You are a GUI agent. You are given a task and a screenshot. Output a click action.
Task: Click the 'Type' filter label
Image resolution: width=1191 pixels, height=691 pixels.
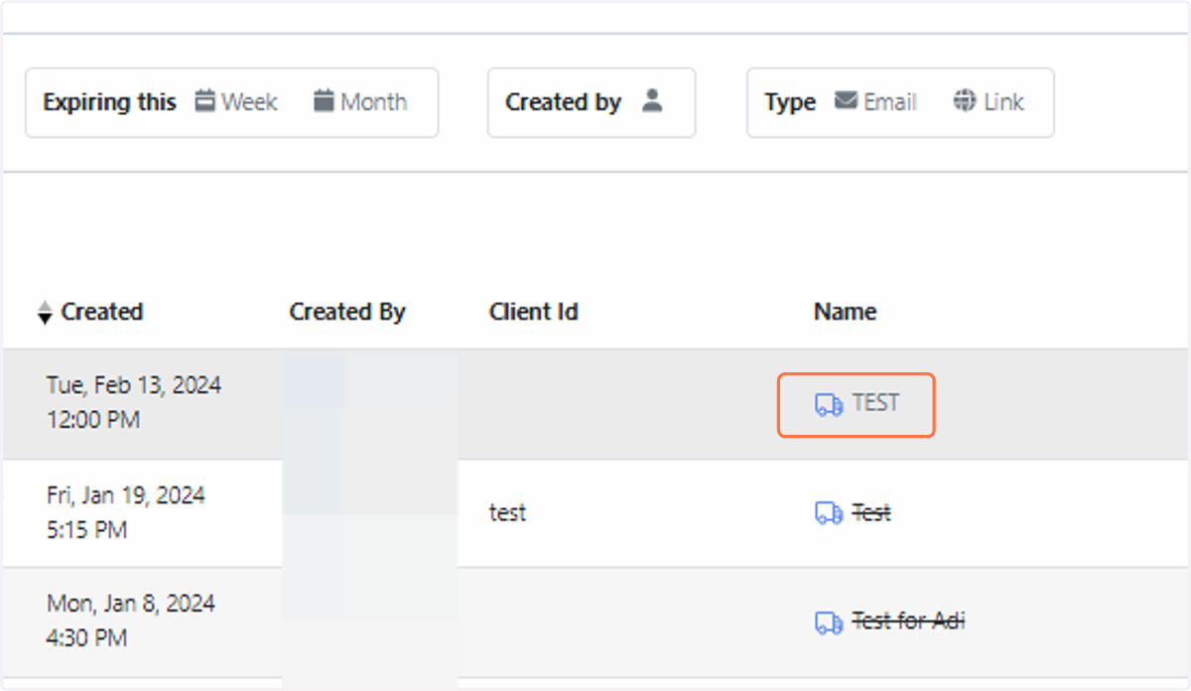790,102
